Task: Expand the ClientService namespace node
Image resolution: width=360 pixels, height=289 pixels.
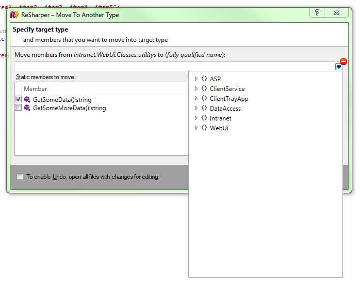Action: (x=196, y=88)
